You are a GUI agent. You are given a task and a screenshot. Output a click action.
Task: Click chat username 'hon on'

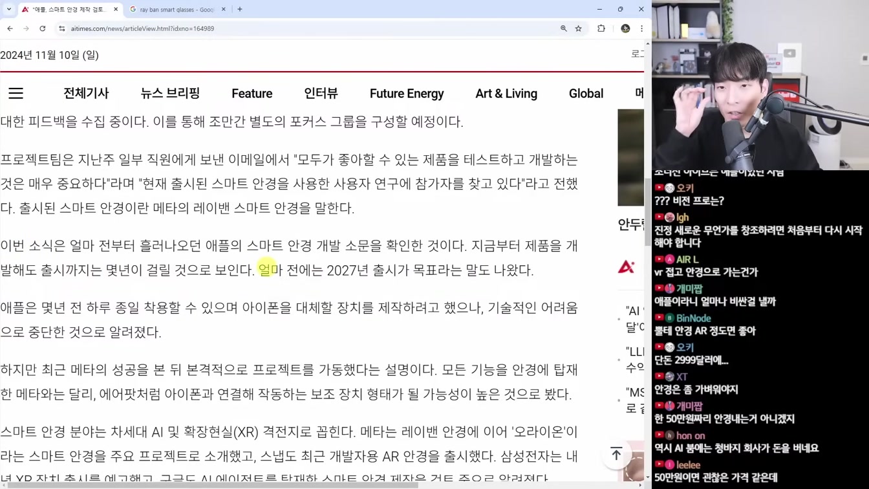pyautogui.click(x=691, y=435)
